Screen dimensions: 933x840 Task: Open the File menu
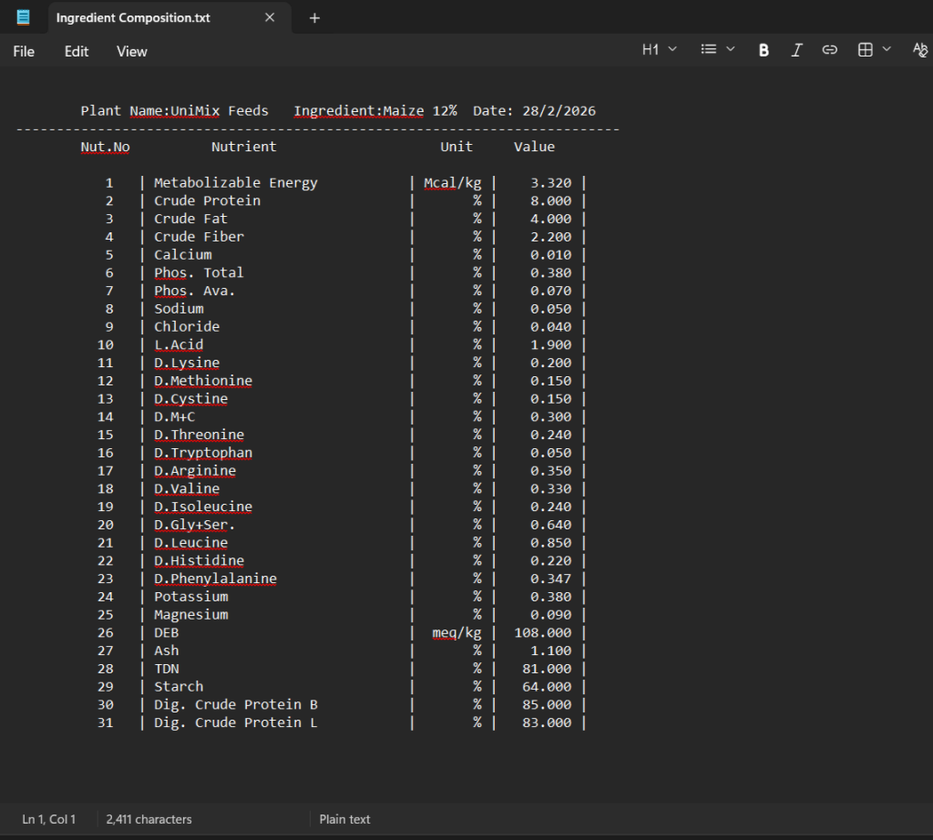pyautogui.click(x=24, y=51)
